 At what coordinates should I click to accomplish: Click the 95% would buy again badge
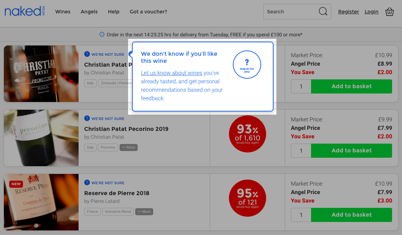point(247,198)
